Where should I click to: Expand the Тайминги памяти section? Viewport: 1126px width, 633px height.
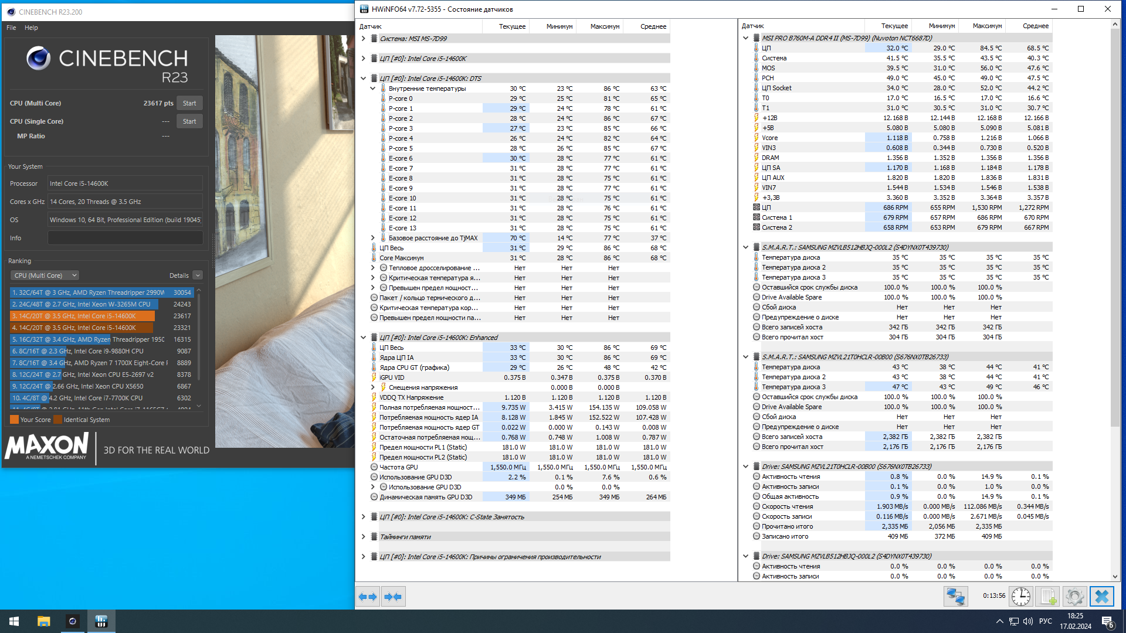coord(363,537)
